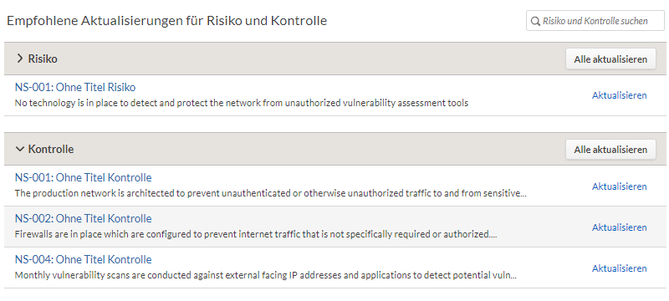Screen dimensions: 669x301
Task: Open NS-001: Ohne Titel Risiko link
Action: (x=75, y=88)
